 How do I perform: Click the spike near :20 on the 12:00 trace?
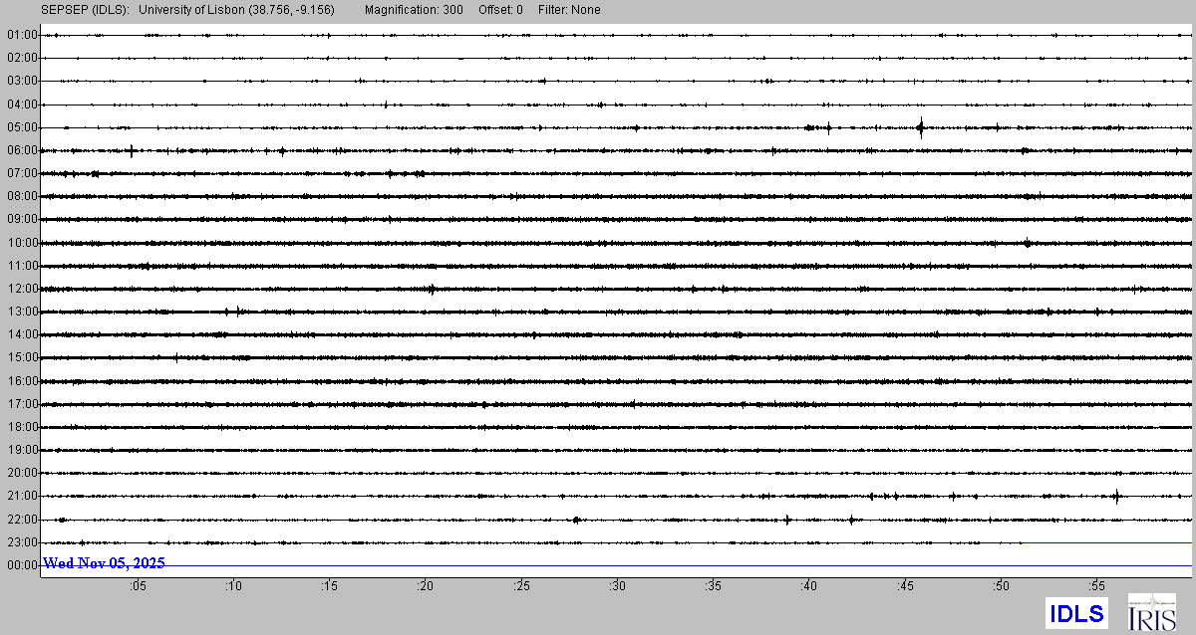coord(432,290)
